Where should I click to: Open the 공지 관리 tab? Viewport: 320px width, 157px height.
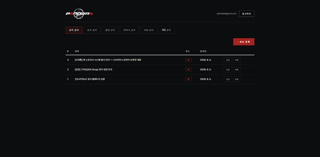tap(74, 30)
